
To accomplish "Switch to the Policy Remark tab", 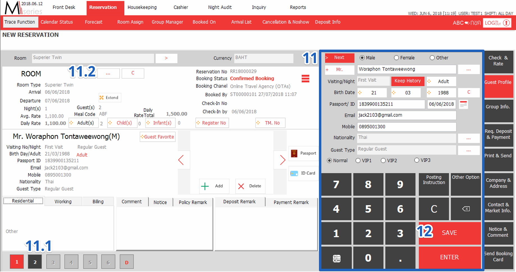I will pos(193,202).
